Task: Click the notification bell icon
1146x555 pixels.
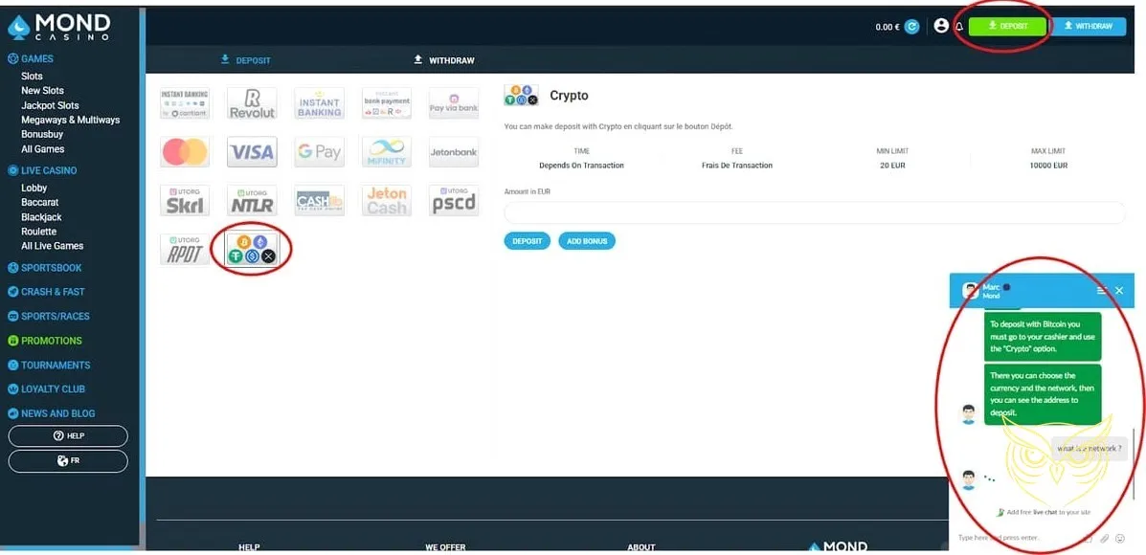Action: [959, 27]
